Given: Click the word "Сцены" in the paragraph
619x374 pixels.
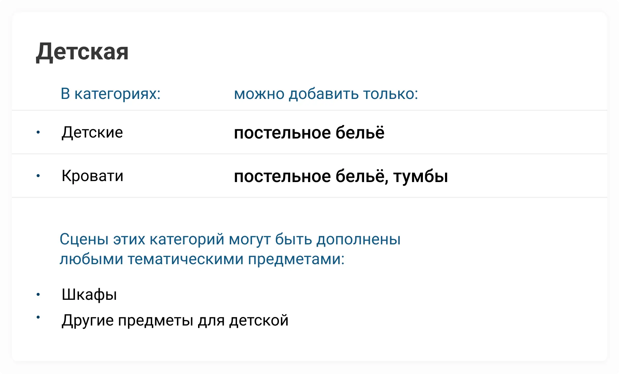Looking at the screenshot, I should click(x=84, y=239).
